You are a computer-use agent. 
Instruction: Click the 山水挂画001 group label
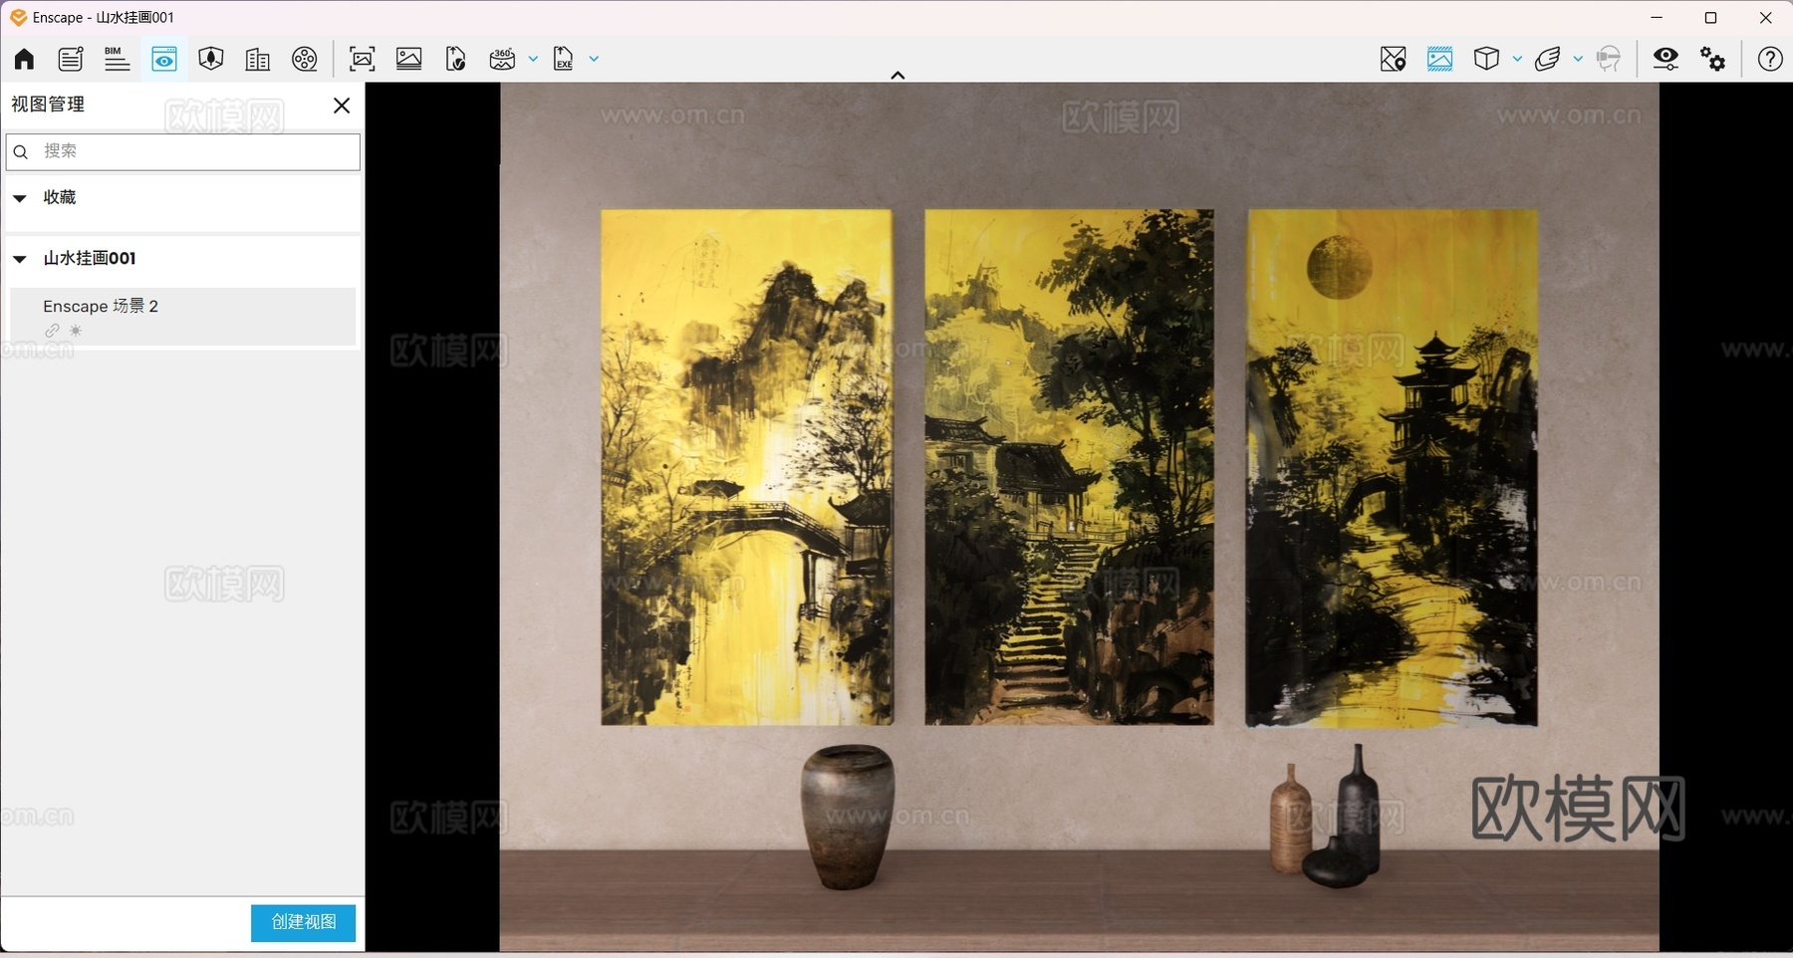pyautogui.click(x=90, y=258)
